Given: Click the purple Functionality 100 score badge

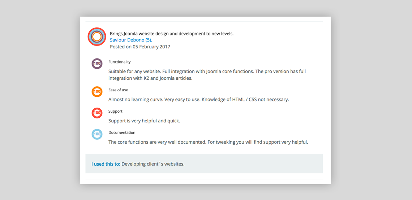Looking at the screenshot, I should point(97,64).
